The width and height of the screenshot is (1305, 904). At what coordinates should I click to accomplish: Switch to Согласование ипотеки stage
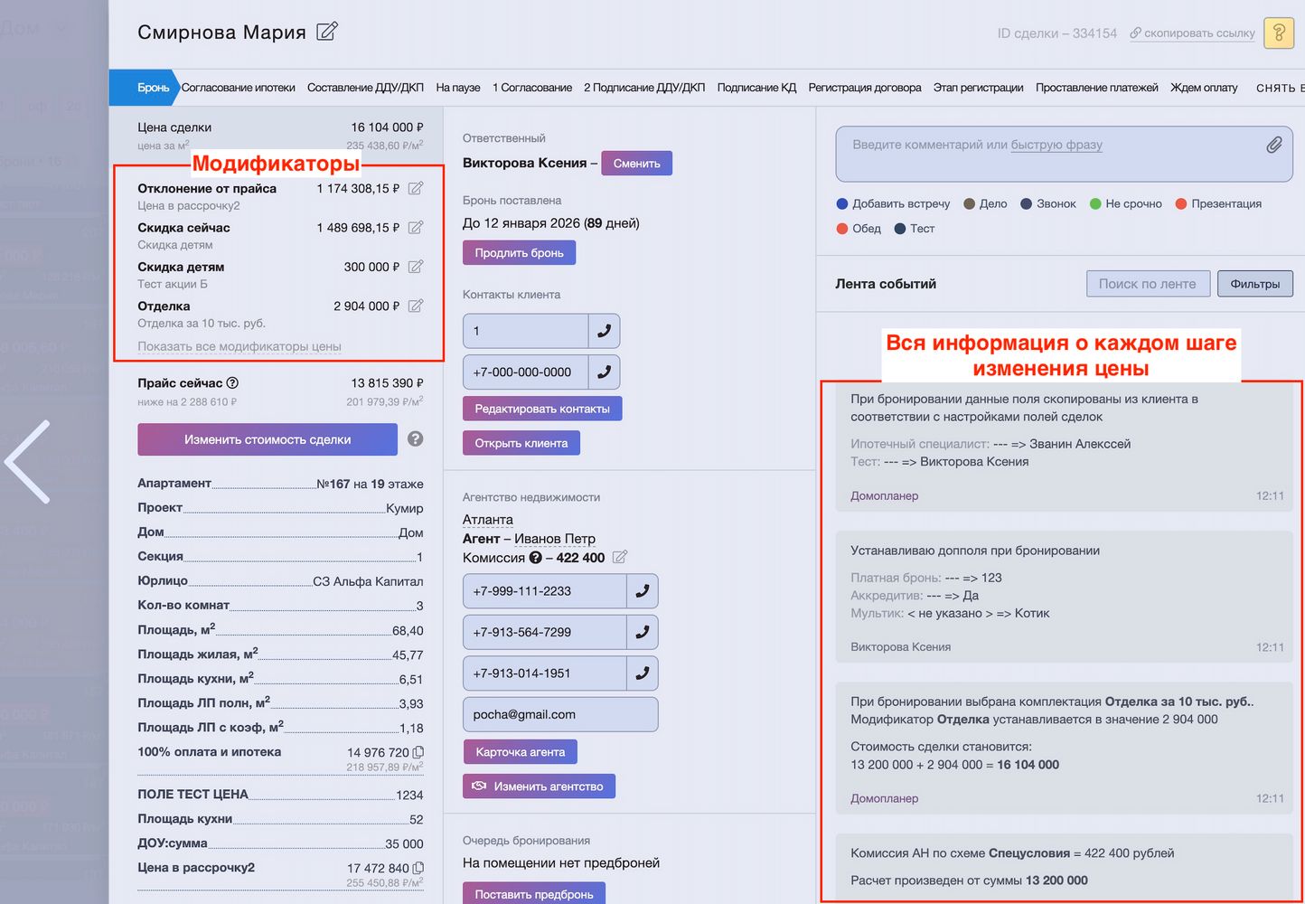239,88
